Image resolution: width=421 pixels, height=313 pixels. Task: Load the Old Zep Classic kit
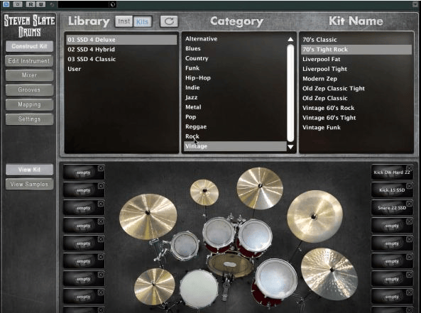[x=356, y=98]
